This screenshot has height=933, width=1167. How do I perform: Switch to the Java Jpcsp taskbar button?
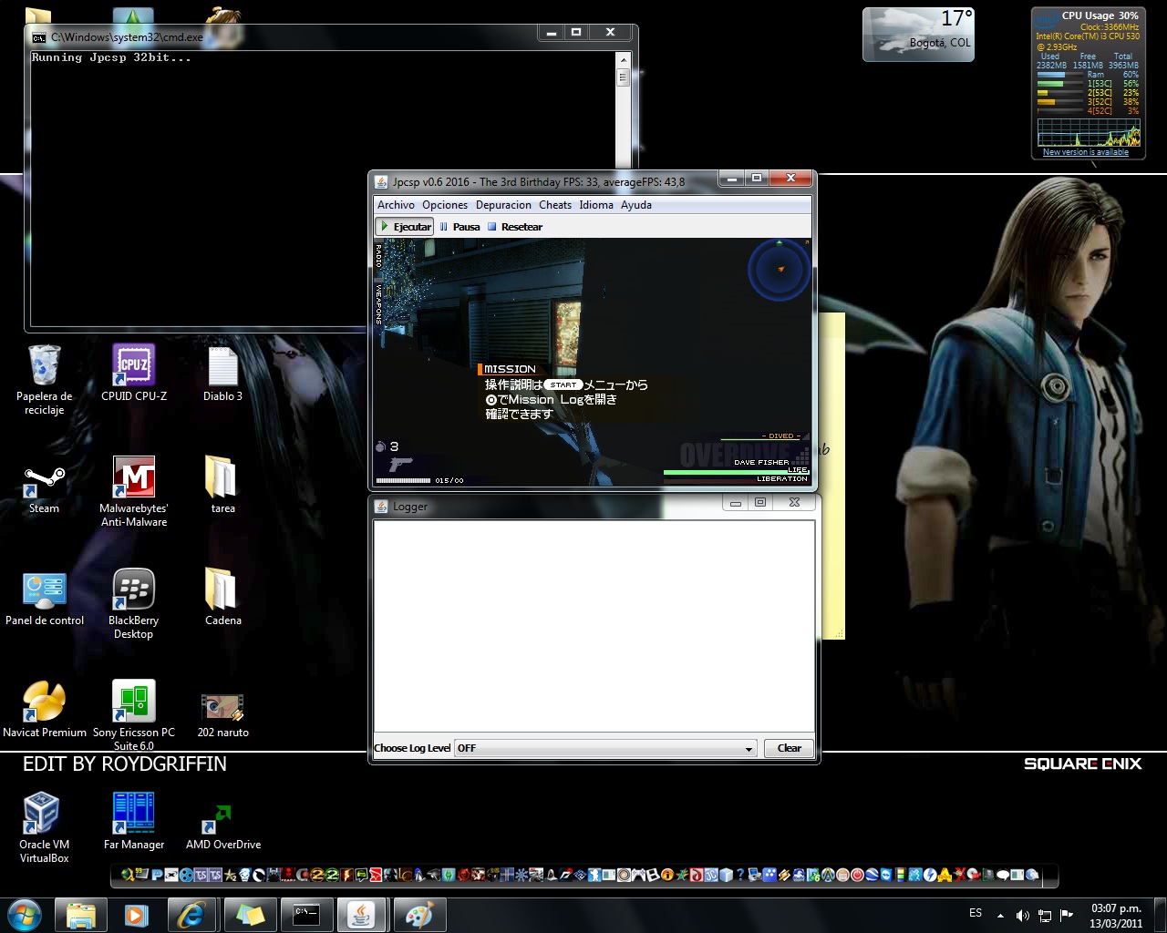pos(362,915)
